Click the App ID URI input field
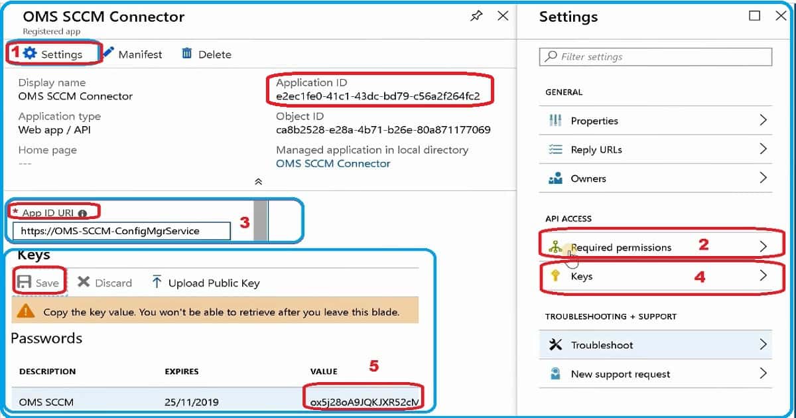This screenshot has height=418, width=796. click(122, 231)
